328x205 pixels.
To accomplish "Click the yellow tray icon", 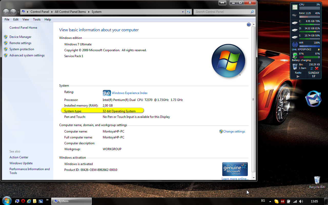I will pyautogui.click(x=276, y=201).
